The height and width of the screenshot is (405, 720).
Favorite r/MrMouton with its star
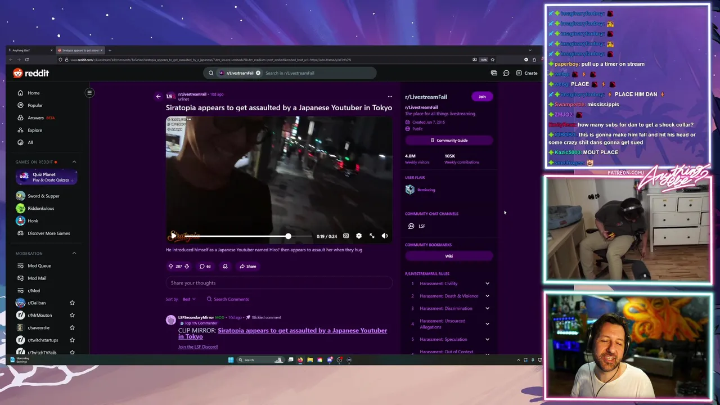tap(72, 315)
